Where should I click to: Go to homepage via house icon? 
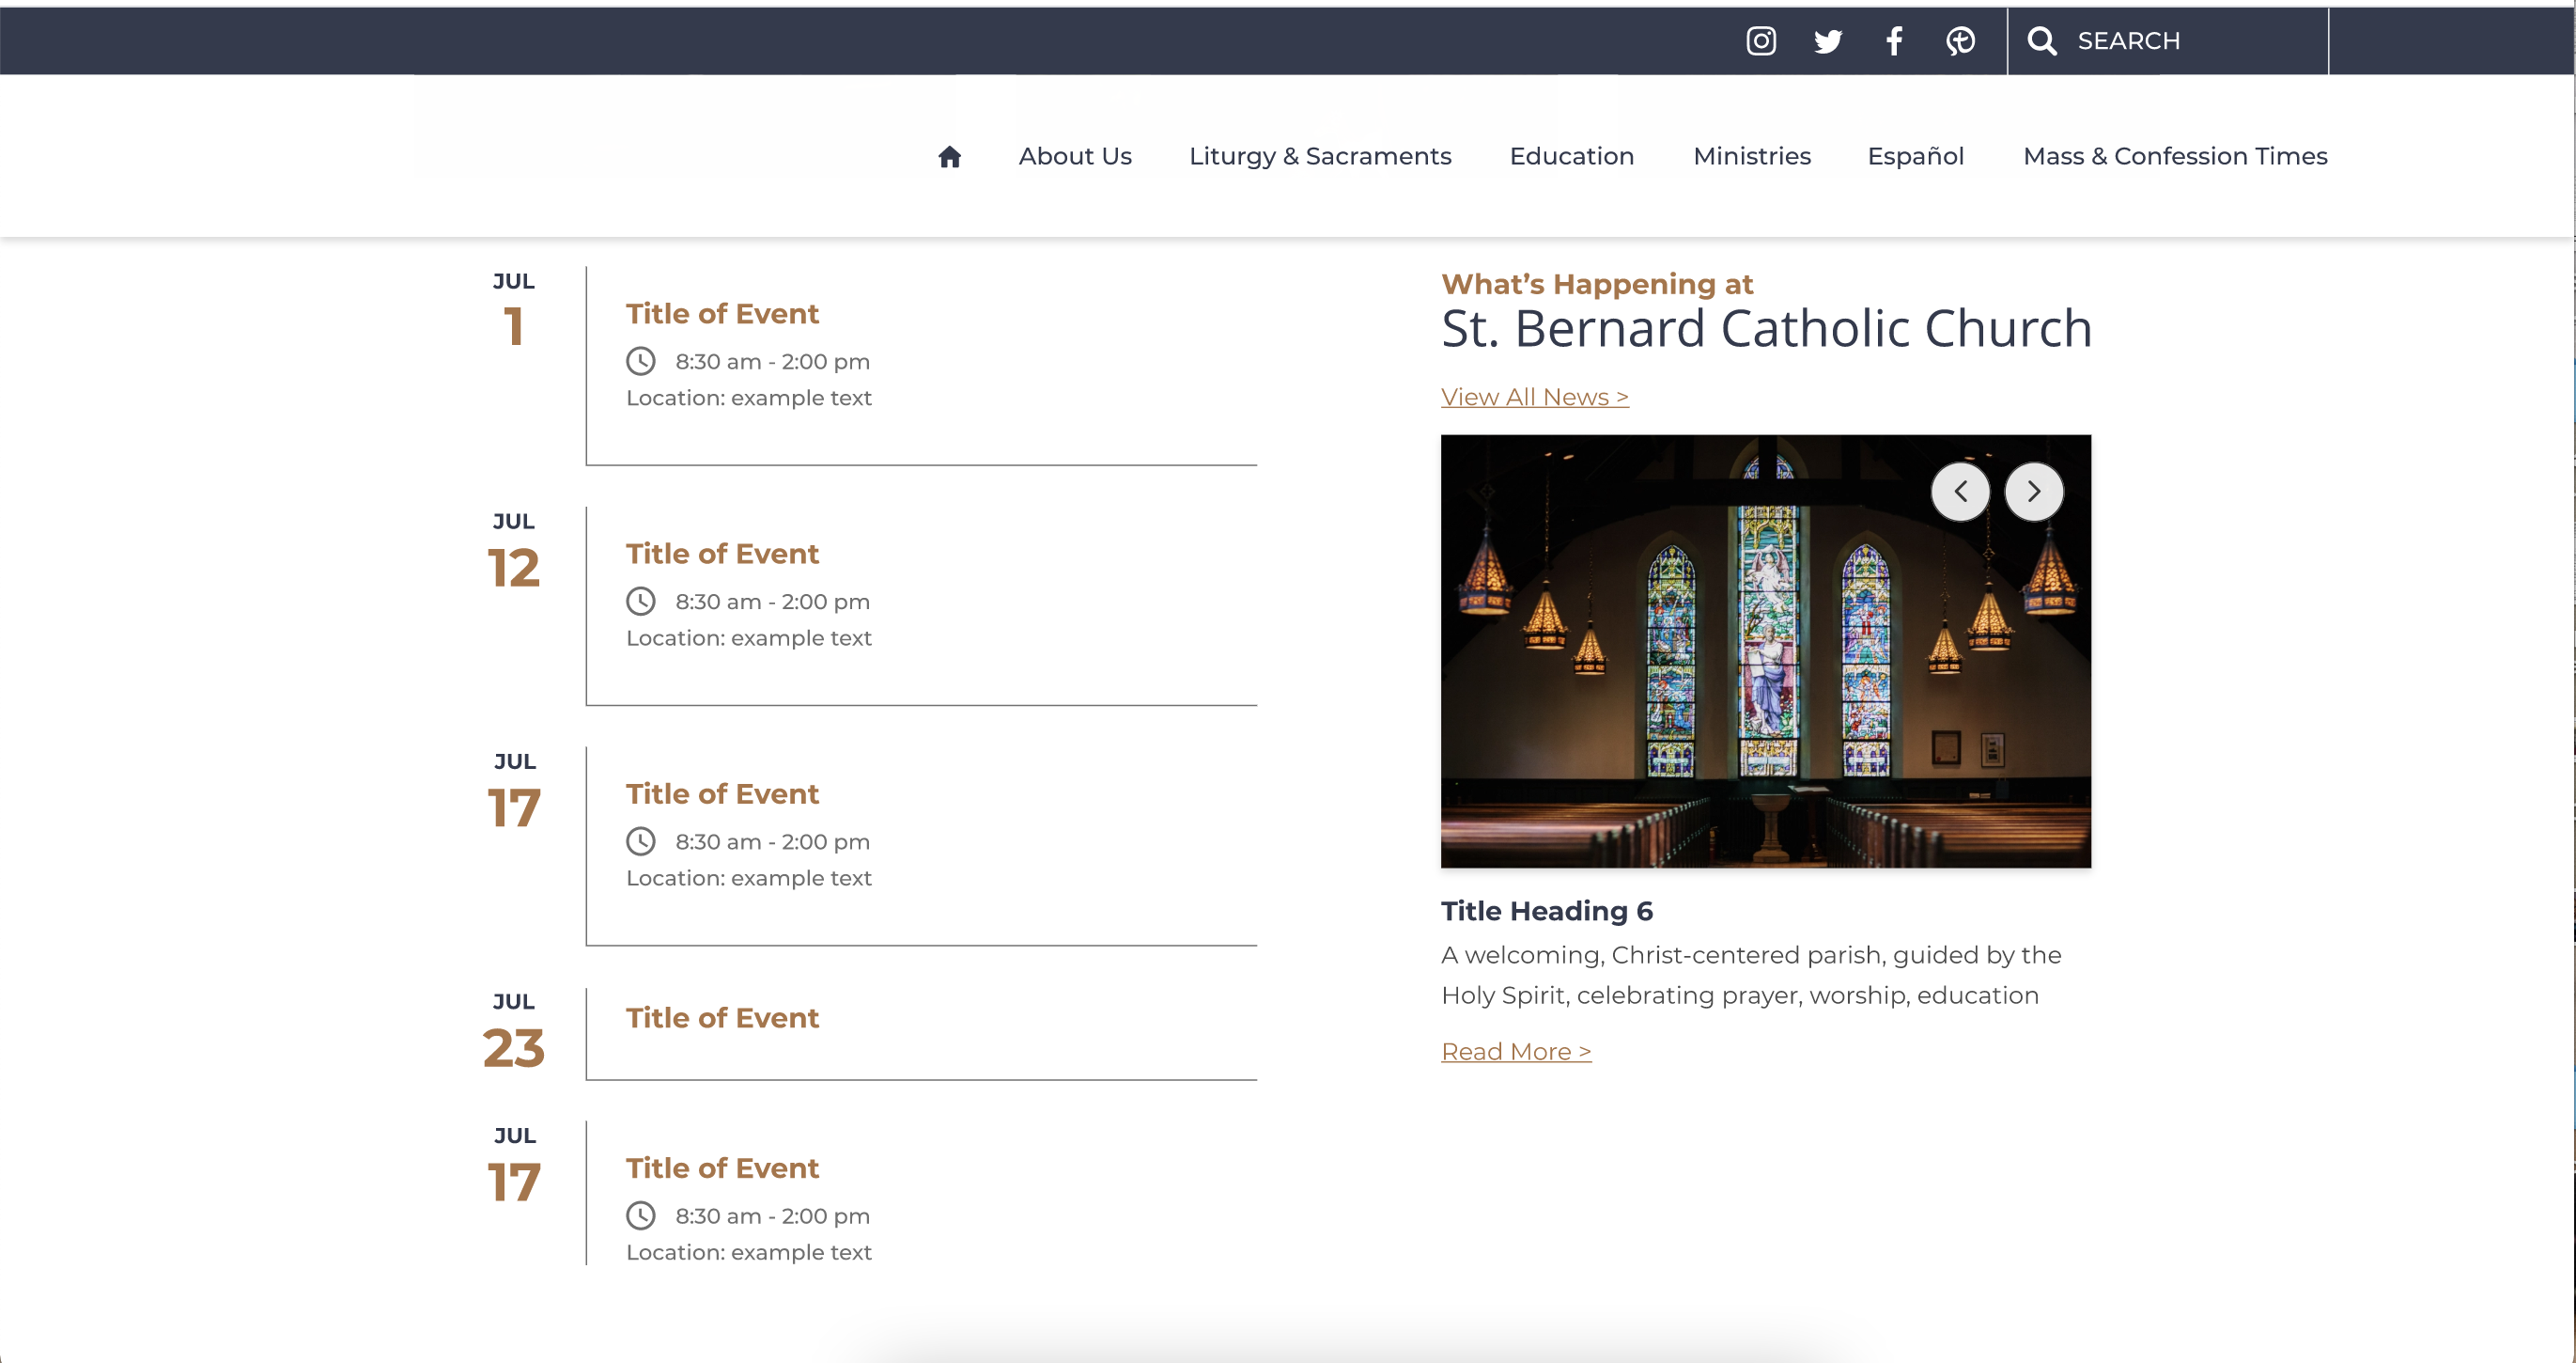pyautogui.click(x=949, y=156)
